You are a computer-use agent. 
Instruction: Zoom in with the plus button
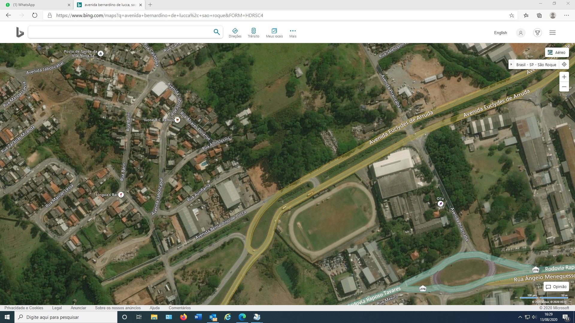[564, 77]
